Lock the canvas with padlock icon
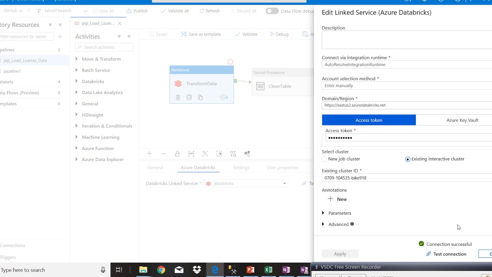The height and width of the screenshot is (277, 492). coord(177,154)
